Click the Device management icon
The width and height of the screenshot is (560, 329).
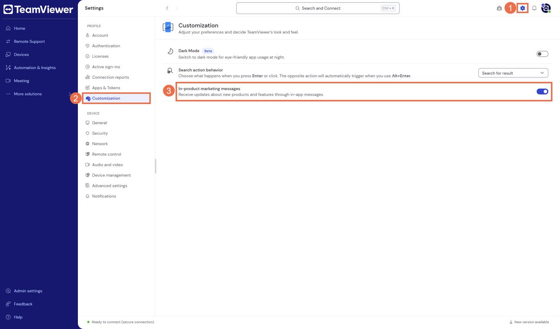88,175
